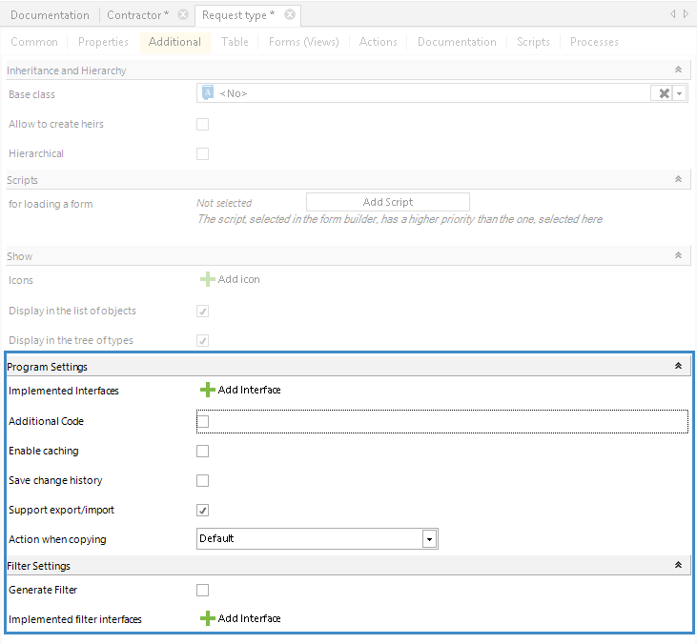Close the Contractor tab
The image size is (697, 644).
[183, 15]
